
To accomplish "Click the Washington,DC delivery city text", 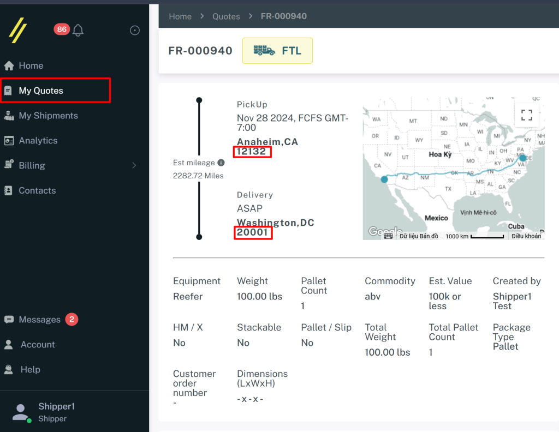I will click(276, 223).
